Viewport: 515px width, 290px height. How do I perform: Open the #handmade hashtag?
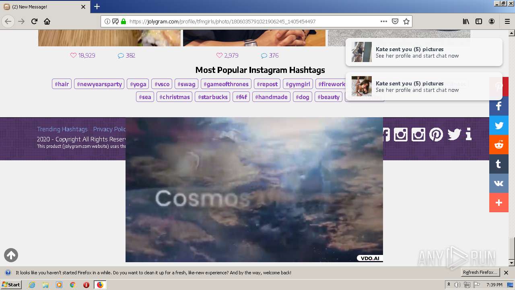coord(272,97)
